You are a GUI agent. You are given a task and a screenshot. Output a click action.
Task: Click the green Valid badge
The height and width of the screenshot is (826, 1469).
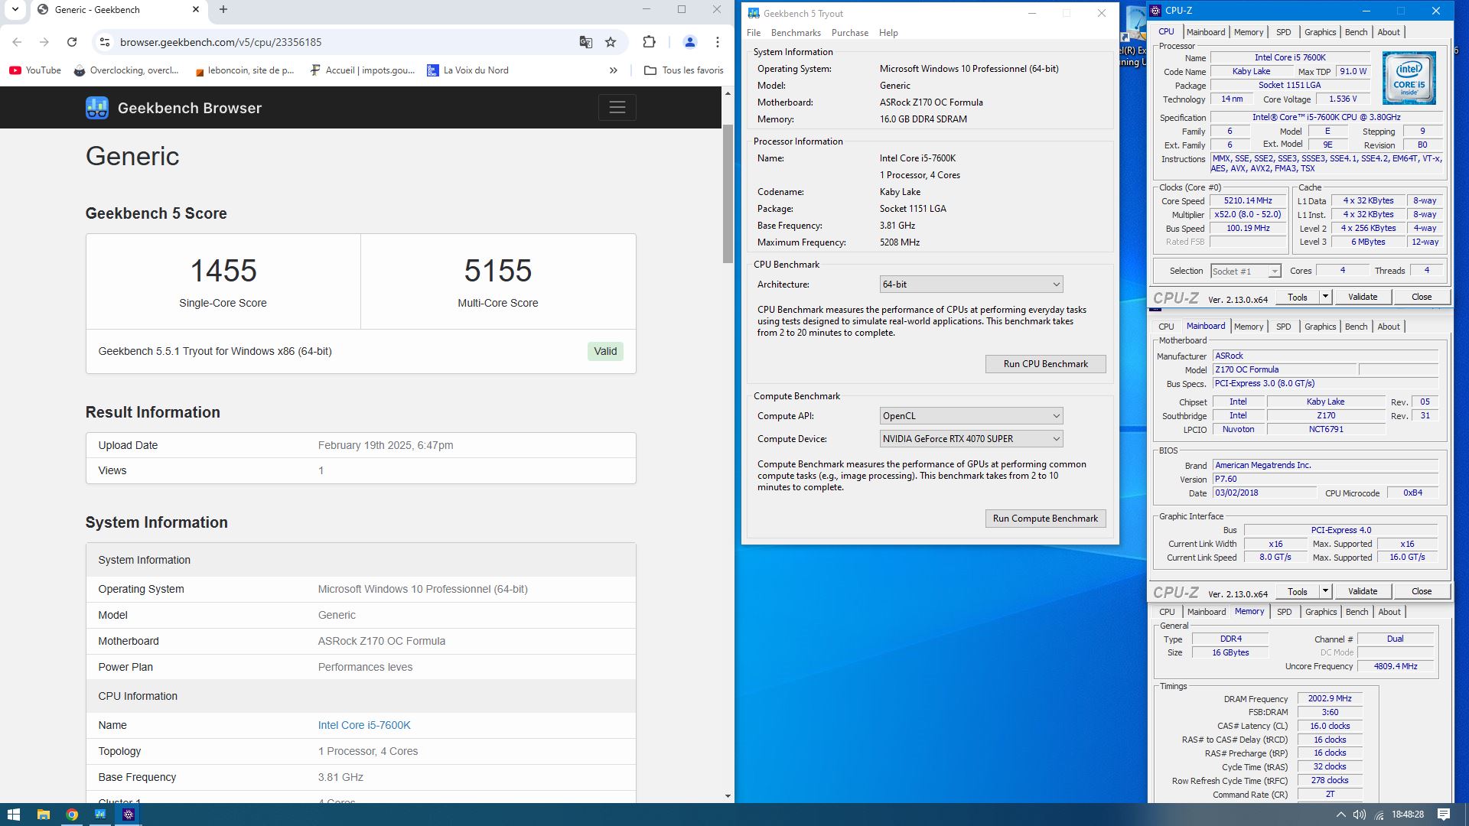tap(605, 351)
